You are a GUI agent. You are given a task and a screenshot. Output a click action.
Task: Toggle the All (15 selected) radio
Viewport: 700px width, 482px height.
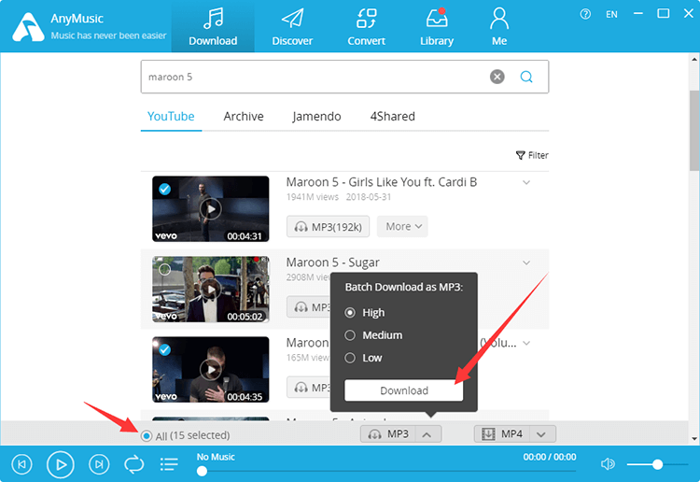tap(147, 435)
